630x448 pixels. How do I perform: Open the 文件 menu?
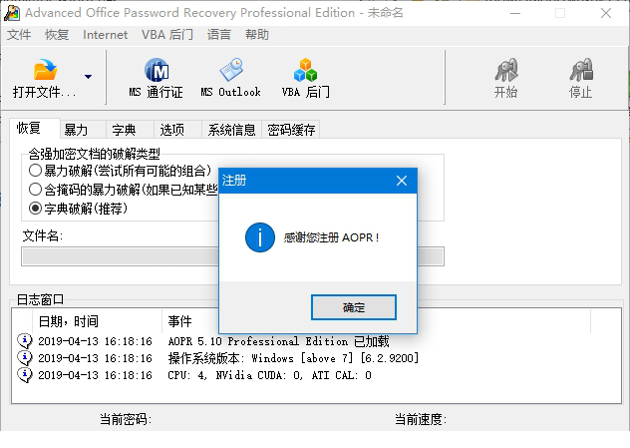tap(19, 35)
